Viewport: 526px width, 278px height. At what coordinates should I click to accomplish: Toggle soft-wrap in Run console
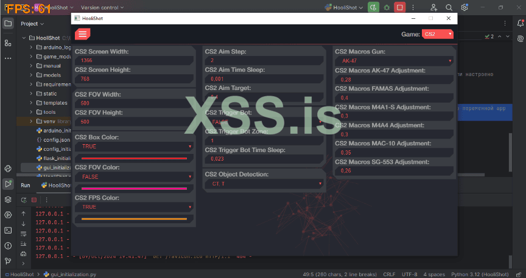24,234
